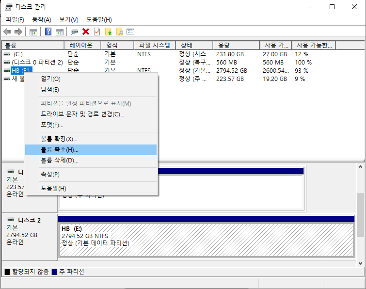Toggle the action pane toolbar icon
The height and width of the screenshot is (289, 366).
(60, 32)
